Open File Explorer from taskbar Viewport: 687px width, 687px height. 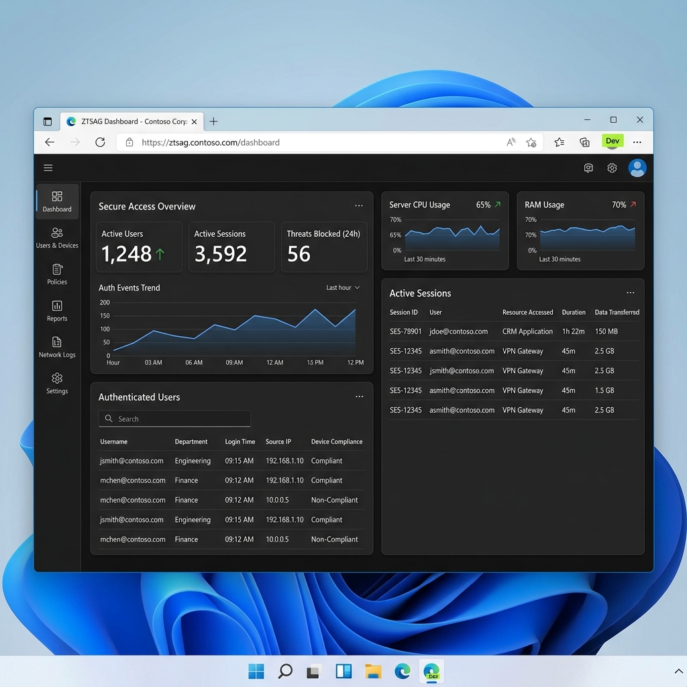click(373, 671)
